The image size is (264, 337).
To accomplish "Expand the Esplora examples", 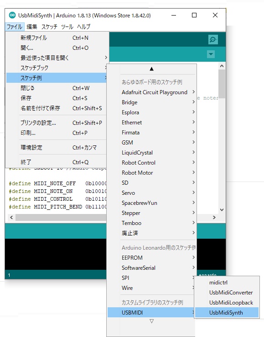I will point(152,112).
